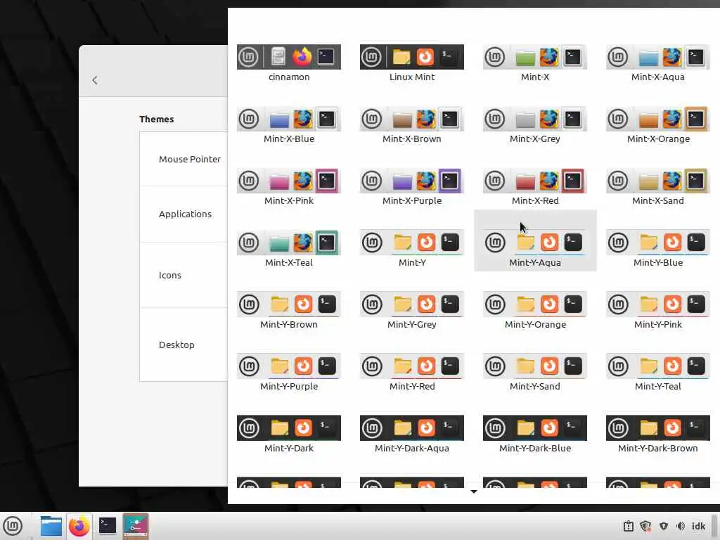This screenshot has width=720, height=540.
Task: Apply the Mint-Y-Dark-Blue theme
Action: click(535, 435)
